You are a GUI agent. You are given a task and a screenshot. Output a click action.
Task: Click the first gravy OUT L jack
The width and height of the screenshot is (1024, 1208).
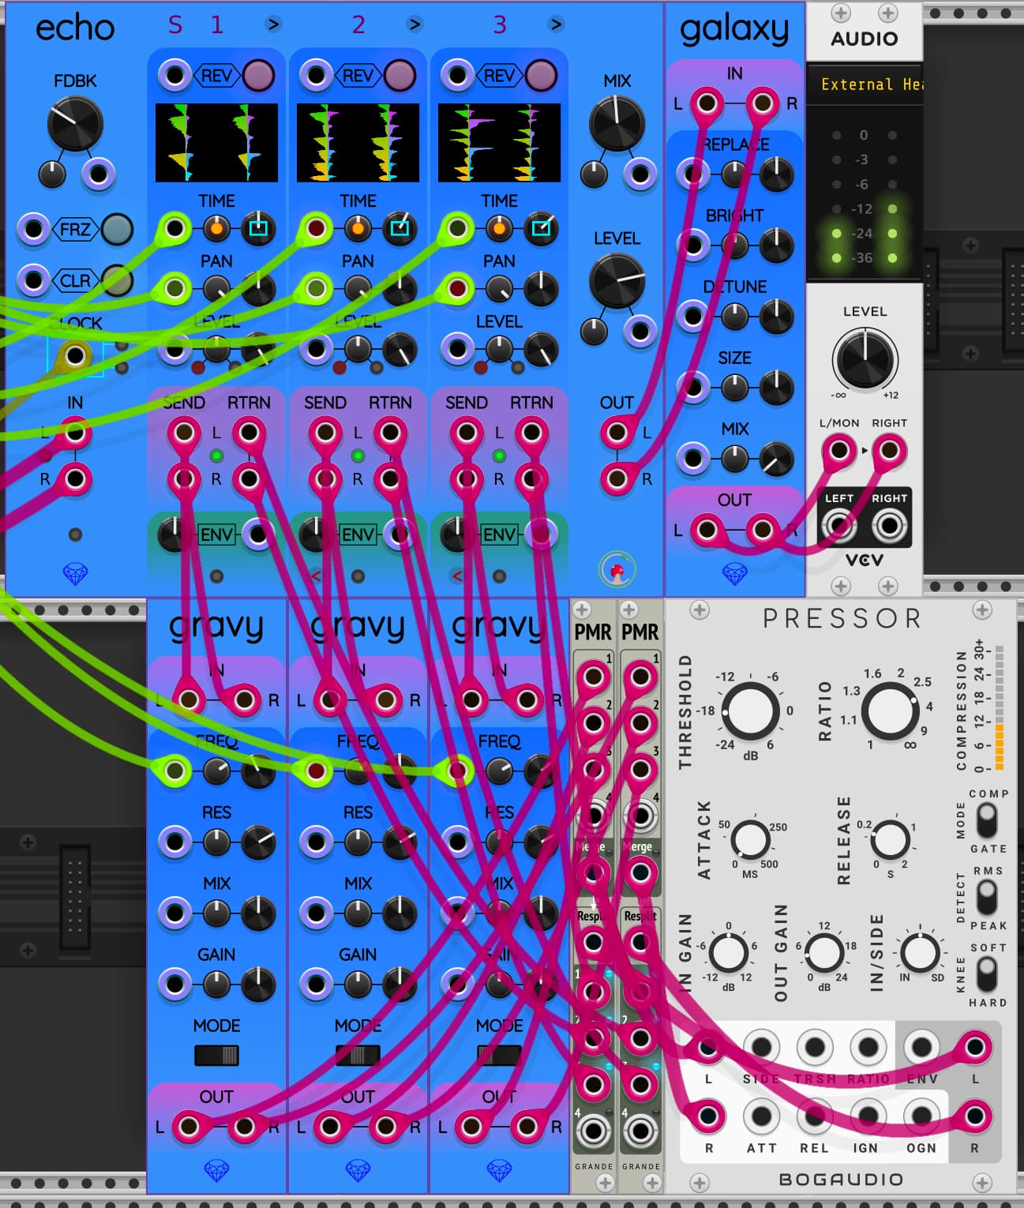click(x=189, y=1127)
